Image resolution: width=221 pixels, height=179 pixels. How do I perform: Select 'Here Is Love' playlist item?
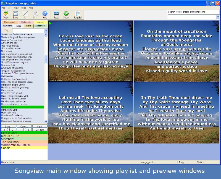coord(24,133)
